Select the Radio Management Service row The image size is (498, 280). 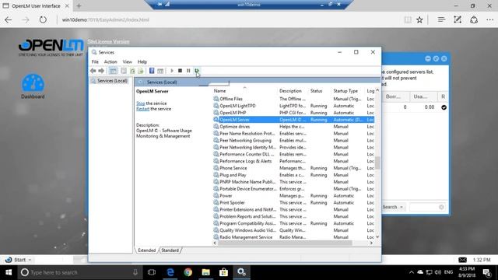point(293,237)
